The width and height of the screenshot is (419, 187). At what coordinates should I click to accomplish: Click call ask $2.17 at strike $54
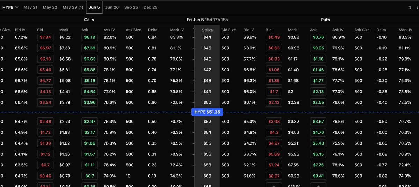pyautogui.click(x=90, y=132)
